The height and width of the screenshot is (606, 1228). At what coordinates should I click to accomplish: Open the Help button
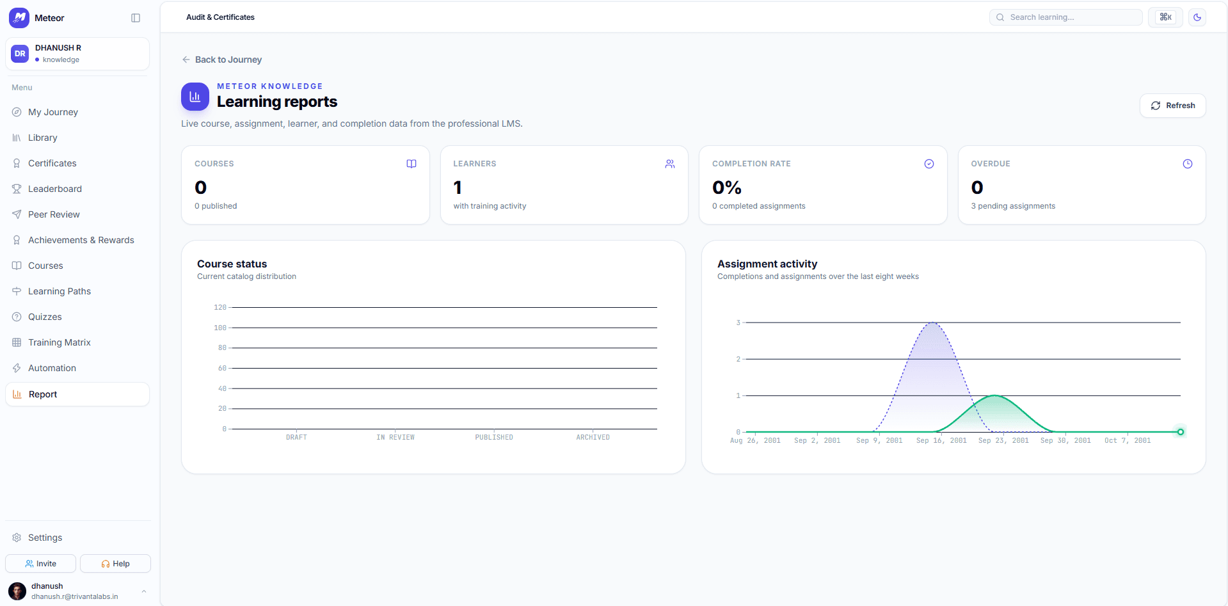(x=115, y=564)
